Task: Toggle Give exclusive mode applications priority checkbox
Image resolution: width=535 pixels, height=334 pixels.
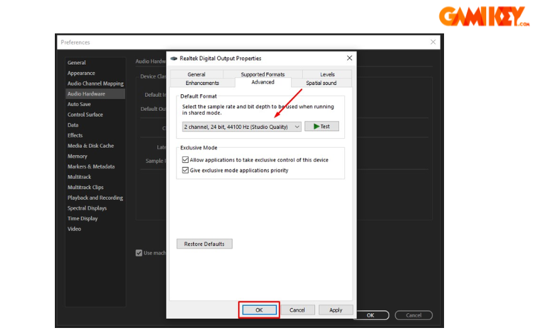Action: click(185, 170)
